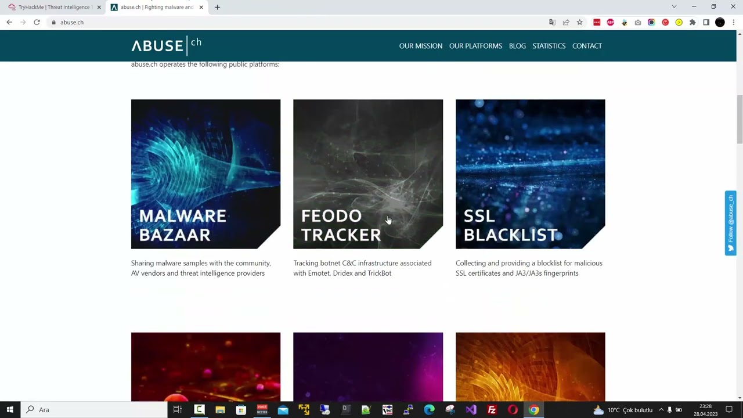743x418 pixels.
Task: Open FileZilla from the taskbar
Action: [x=492, y=410]
